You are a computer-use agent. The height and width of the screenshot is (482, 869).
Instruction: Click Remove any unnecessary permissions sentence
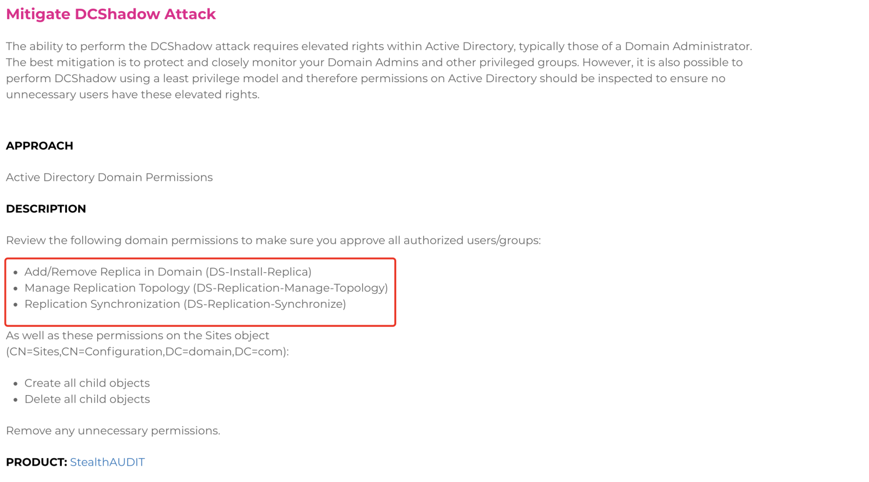(x=113, y=431)
